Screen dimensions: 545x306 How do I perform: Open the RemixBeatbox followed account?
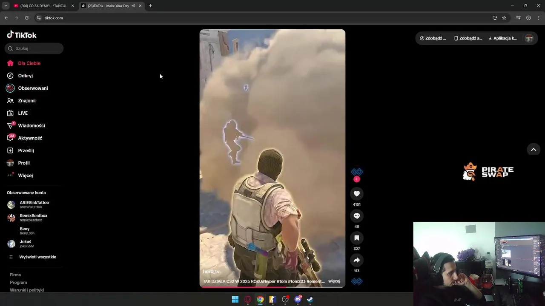coord(27,218)
